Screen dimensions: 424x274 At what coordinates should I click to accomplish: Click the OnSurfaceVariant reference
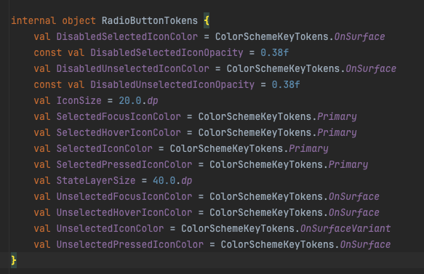click(345, 228)
